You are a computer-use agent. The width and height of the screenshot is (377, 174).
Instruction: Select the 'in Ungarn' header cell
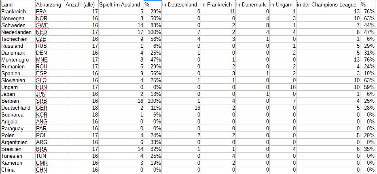pos(282,4)
